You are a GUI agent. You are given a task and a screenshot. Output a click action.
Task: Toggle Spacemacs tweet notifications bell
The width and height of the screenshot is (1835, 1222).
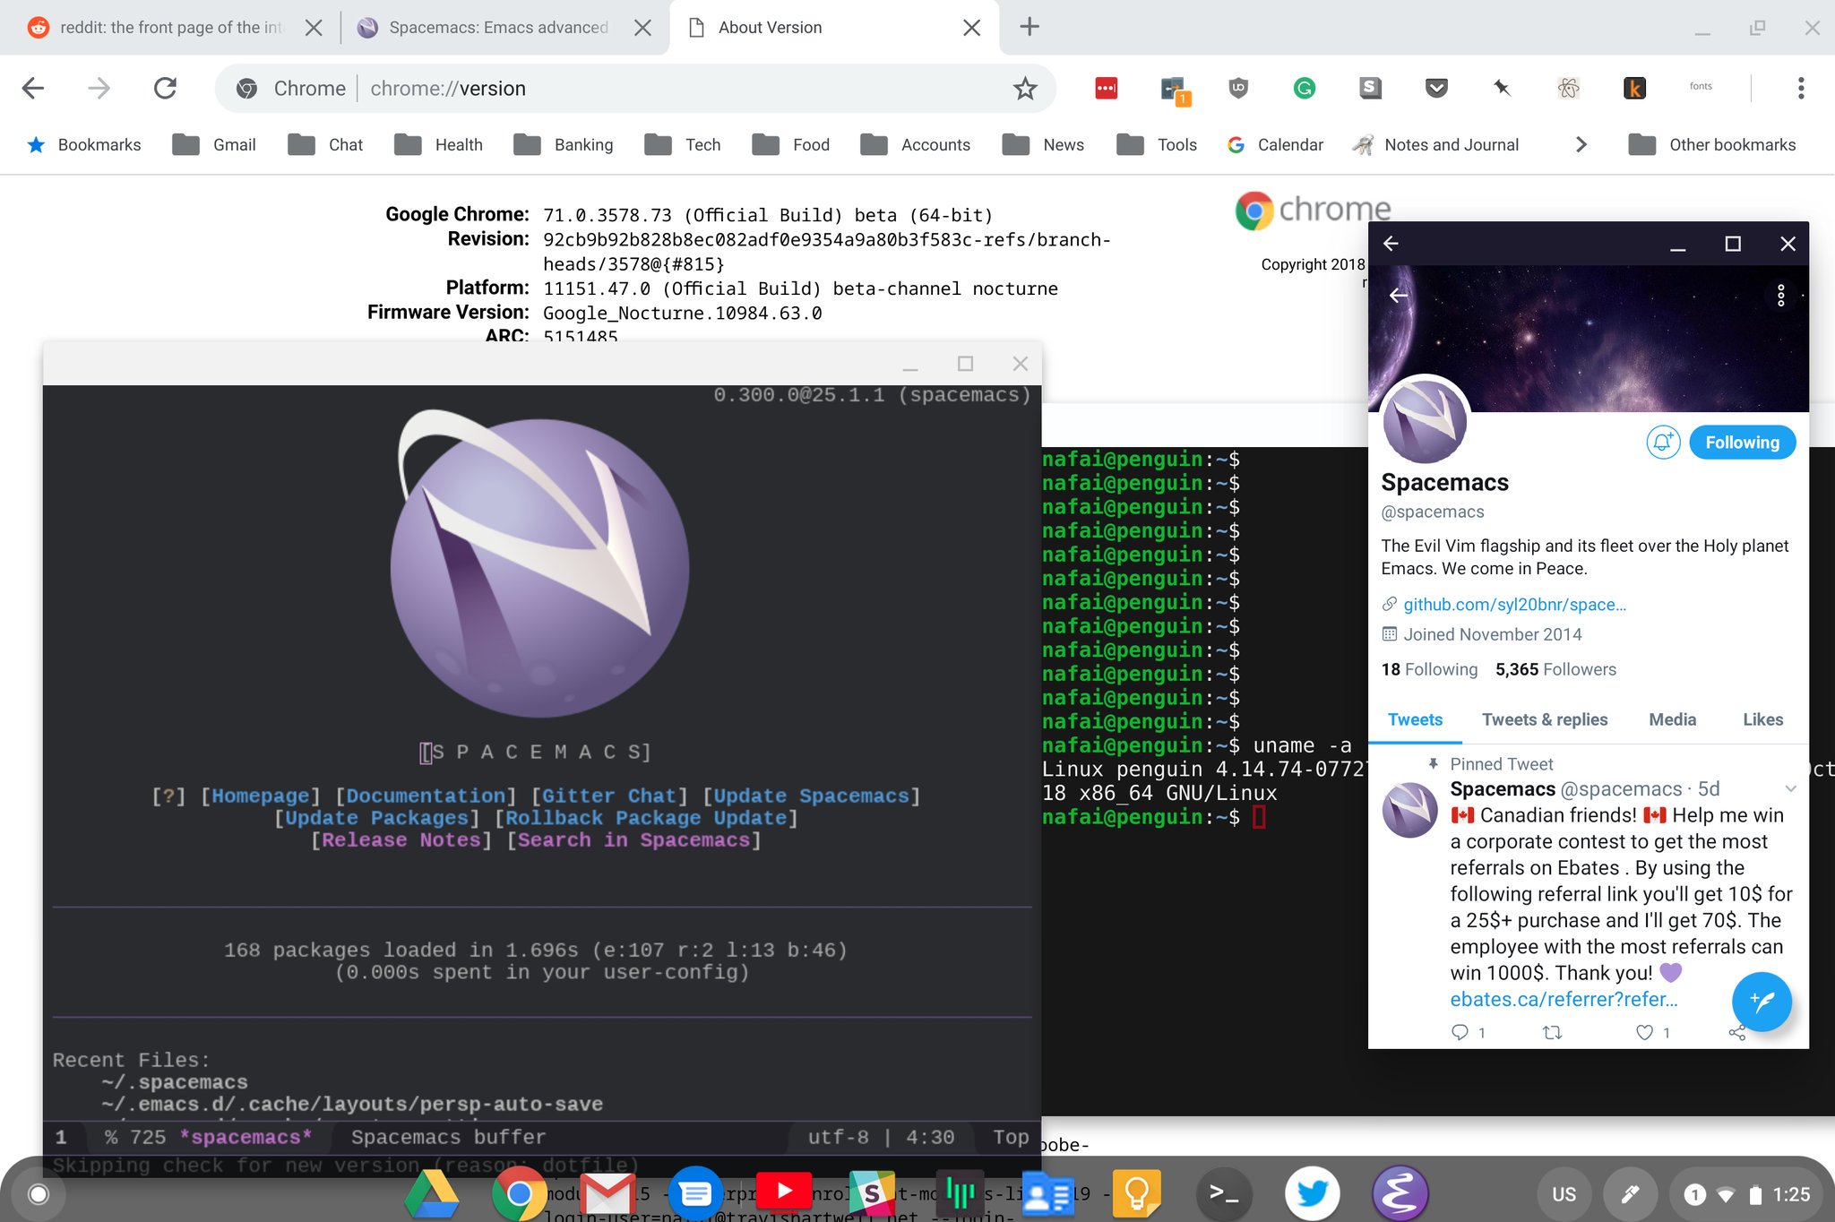pyautogui.click(x=1663, y=443)
